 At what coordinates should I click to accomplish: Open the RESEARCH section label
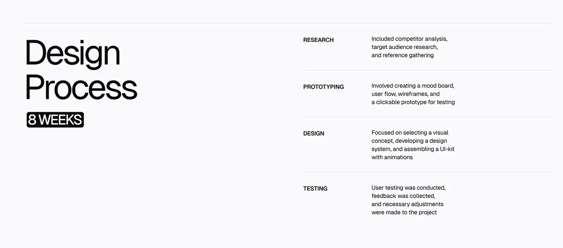(x=318, y=40)
